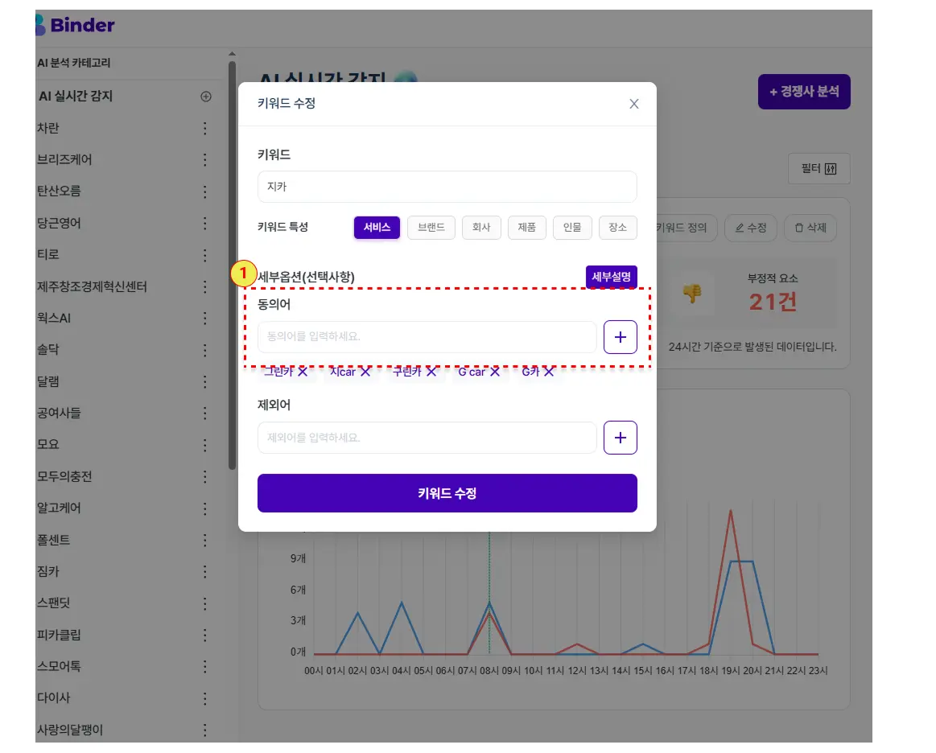Viewport: 936px width, 753px height.
Task: Remove the 그린카 synonym tag
Action: tap(303, 372)
